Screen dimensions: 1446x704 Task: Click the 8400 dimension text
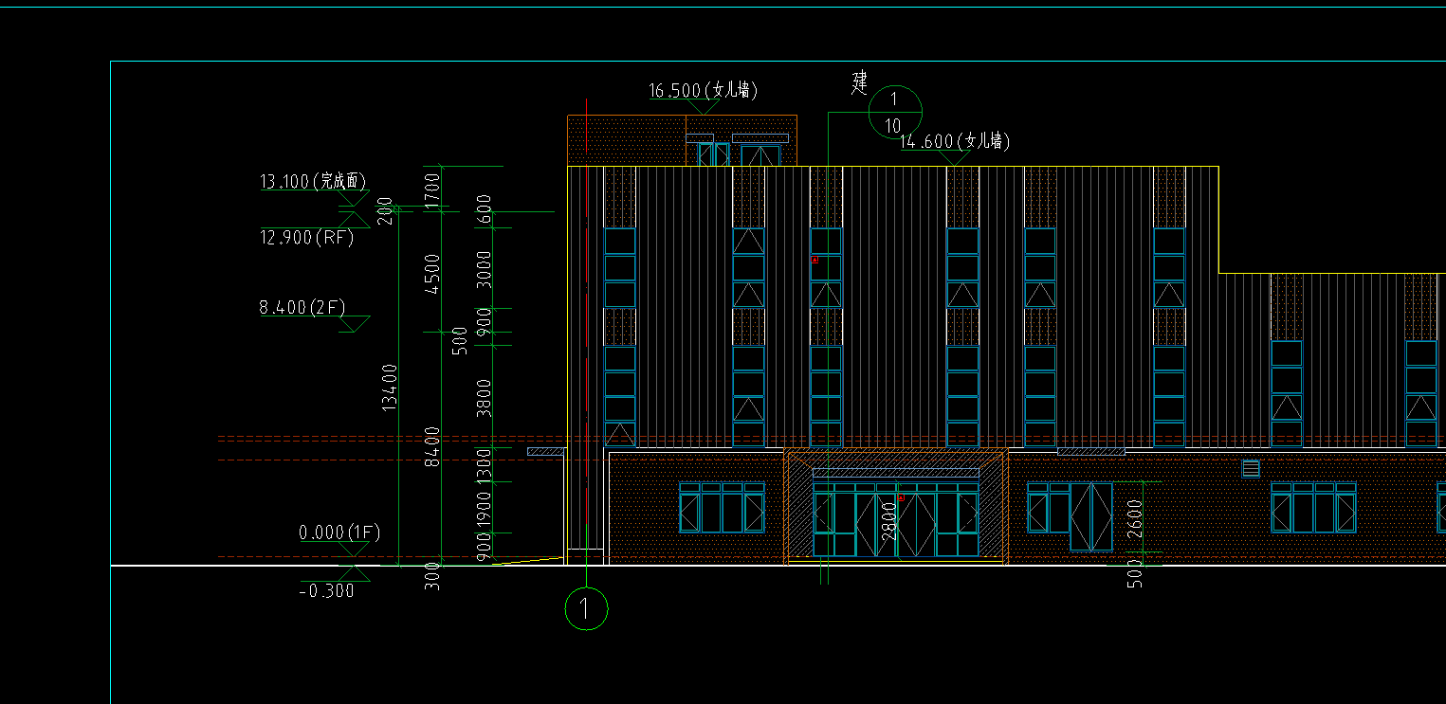(432, 445)
